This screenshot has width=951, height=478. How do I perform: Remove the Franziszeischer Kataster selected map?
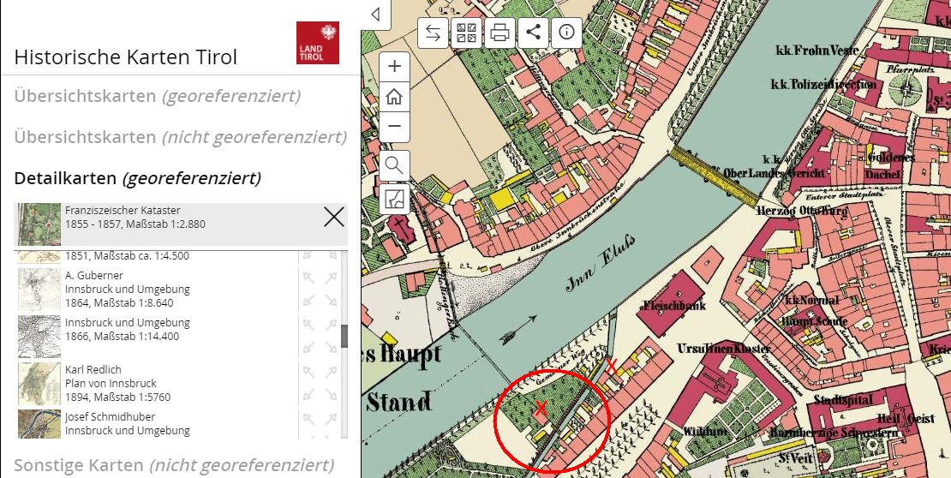click(x=334, y=217)
